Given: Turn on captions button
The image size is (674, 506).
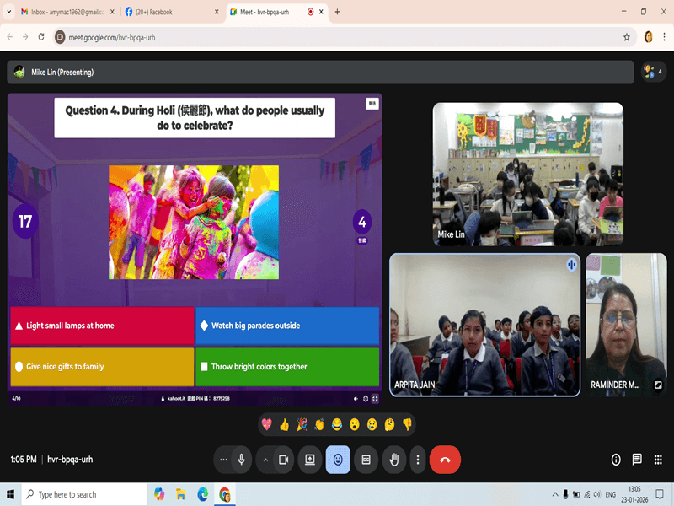Looking at the screenshot, I should pyautogui.click(x=366, y=460).
